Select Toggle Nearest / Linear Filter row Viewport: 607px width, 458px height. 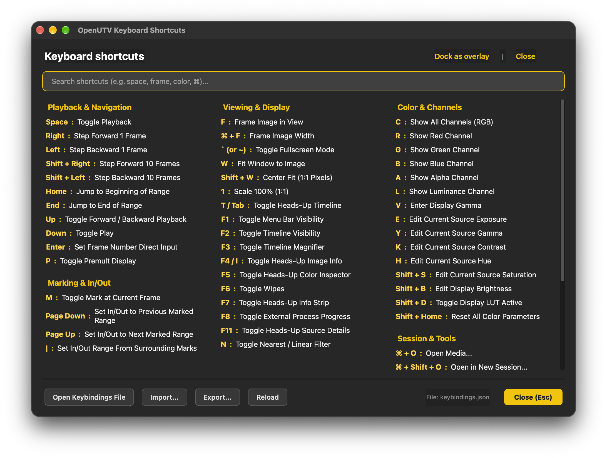coord(276,344)
